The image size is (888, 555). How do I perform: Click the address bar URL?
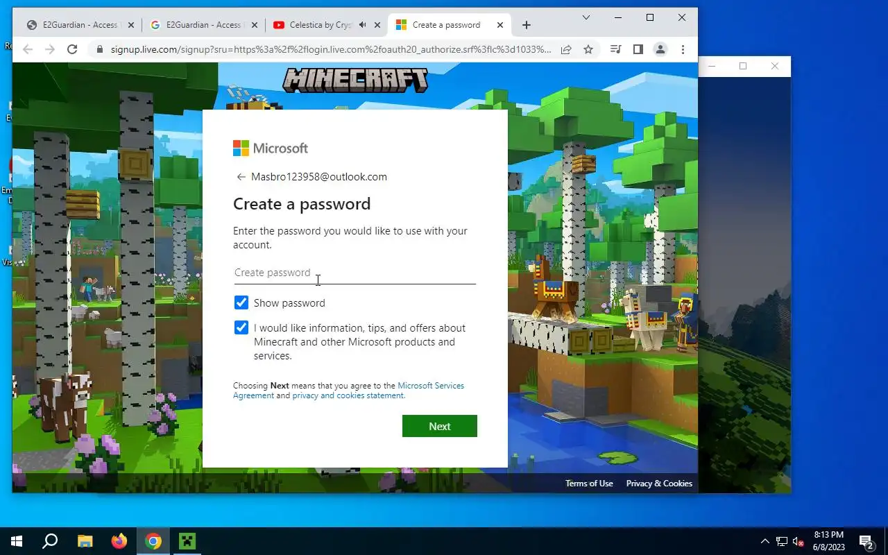[332, 49]
